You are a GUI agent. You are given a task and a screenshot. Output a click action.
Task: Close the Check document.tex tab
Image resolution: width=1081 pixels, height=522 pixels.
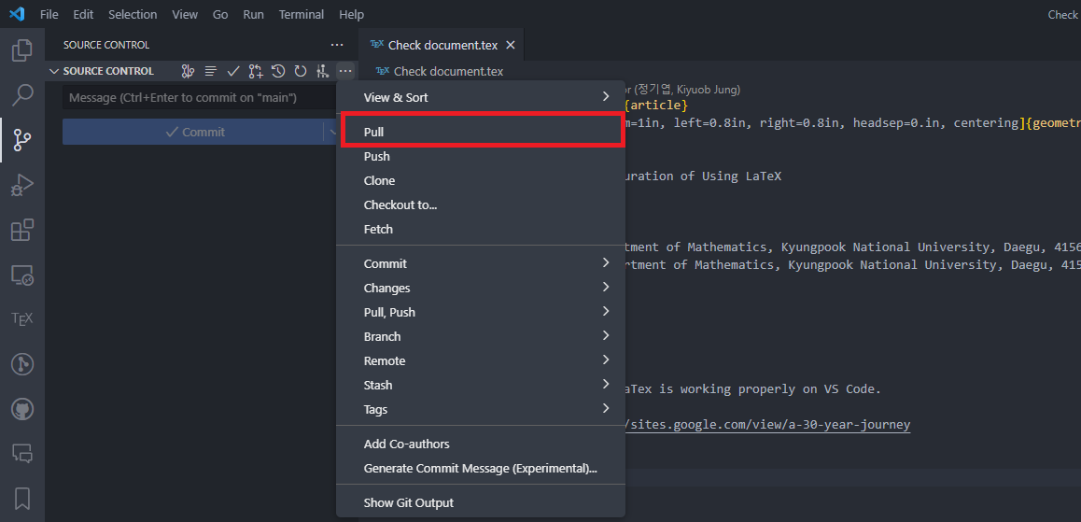tap(511, 45)
